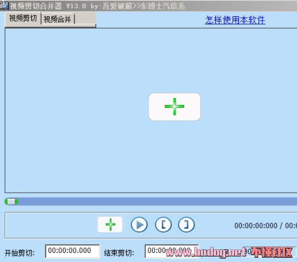Image resolution: width=297 pixels, height=262 pixels.
Task: Click the app icon in the title bar
Action: point(4,6)
